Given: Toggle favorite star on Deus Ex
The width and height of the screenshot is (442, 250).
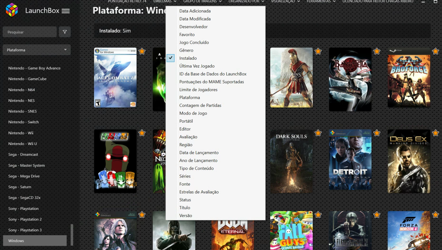Looking at the screenshot, I should 435,133.
